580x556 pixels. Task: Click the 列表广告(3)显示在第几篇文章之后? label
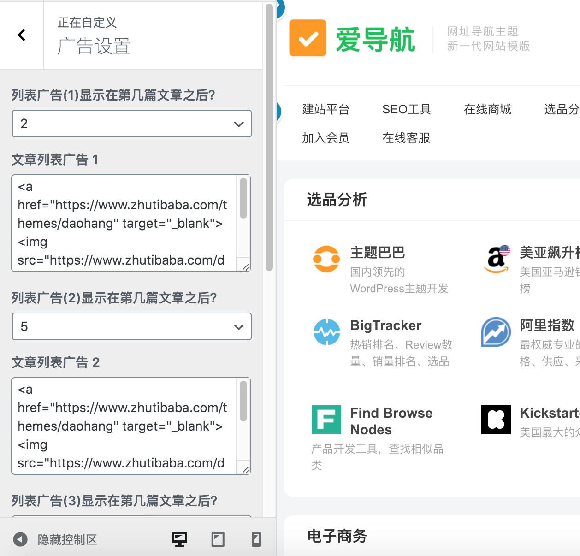[114, 501]
